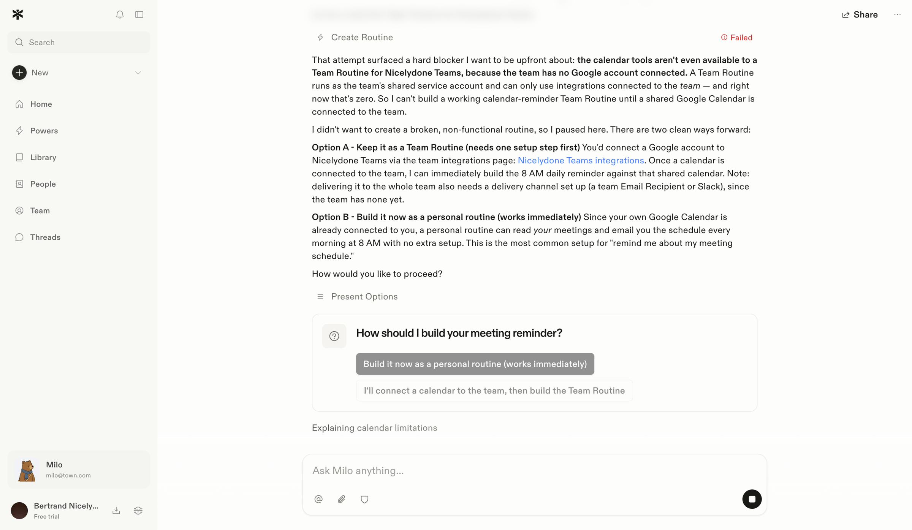This screenshot has height=530, width=912.
Task: Open the notifications bell
Action: click(120, 14)
